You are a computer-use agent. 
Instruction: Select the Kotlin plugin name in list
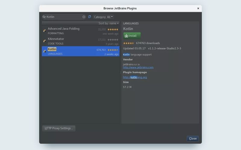point(52,49)
